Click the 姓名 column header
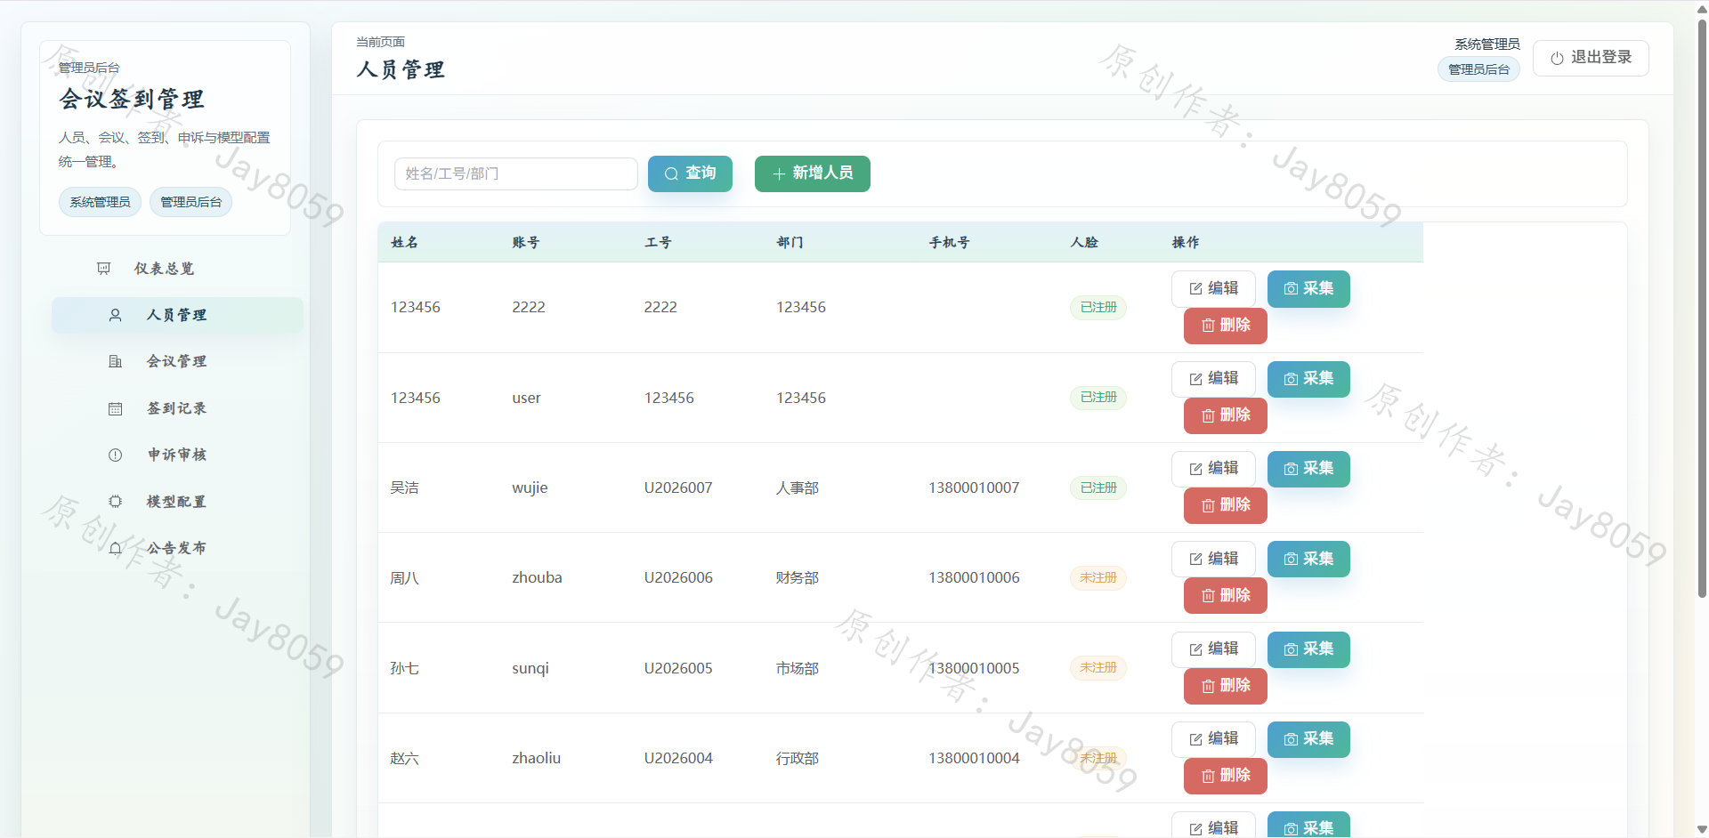Image resolution: width=1709 pixels, height=838 pixels. [405, 242]
